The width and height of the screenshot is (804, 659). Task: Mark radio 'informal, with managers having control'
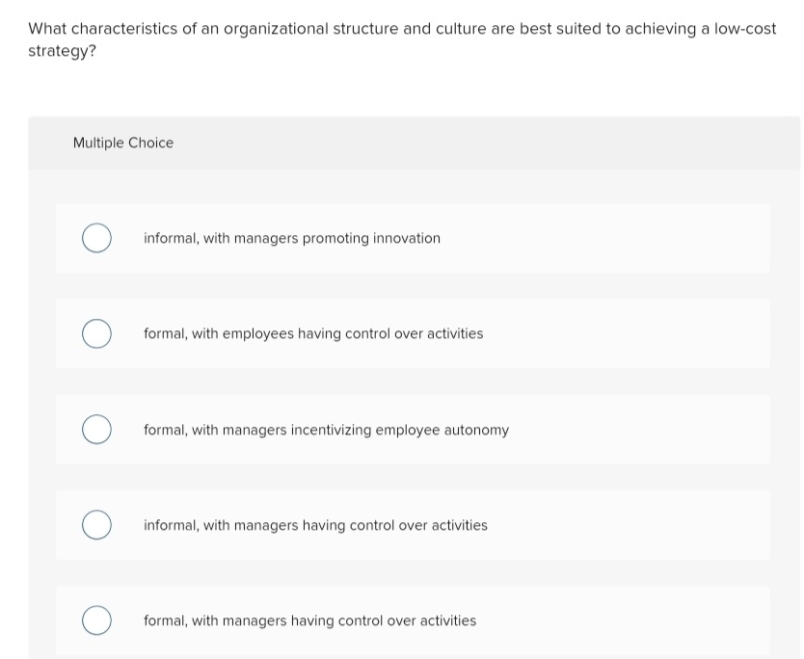(x=95, y=525)
